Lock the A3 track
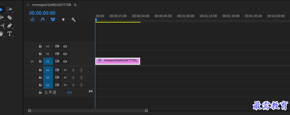The width and height of the screenshot is (290, 115). [x=40, y=85]
